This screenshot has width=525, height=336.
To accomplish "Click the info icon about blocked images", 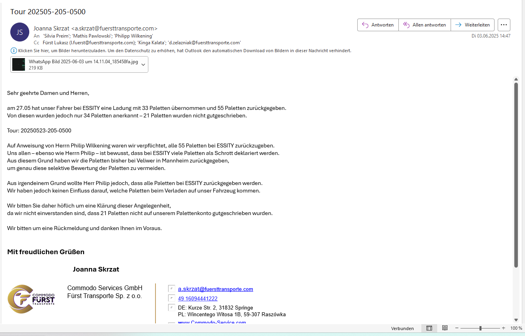I will pos(14,51).
